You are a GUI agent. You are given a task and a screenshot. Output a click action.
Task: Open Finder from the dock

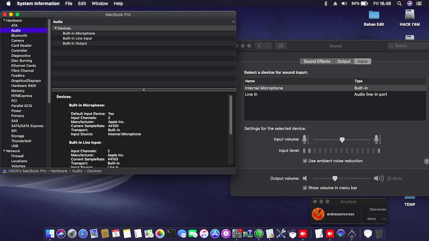[x=50, y=233]
